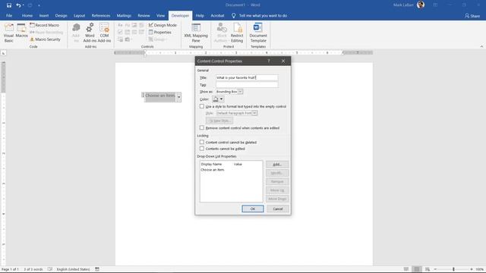Switch to the Home tab
This screenshot has height=273, width=486.
pos(27,15)
